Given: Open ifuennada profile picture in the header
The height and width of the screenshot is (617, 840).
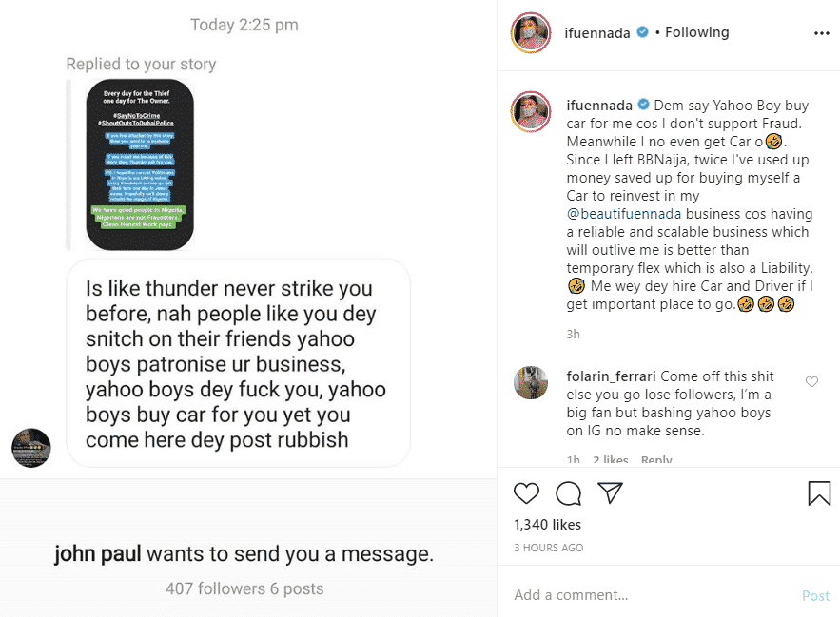Looking at the screenshot, I should [x=532, y=33].
